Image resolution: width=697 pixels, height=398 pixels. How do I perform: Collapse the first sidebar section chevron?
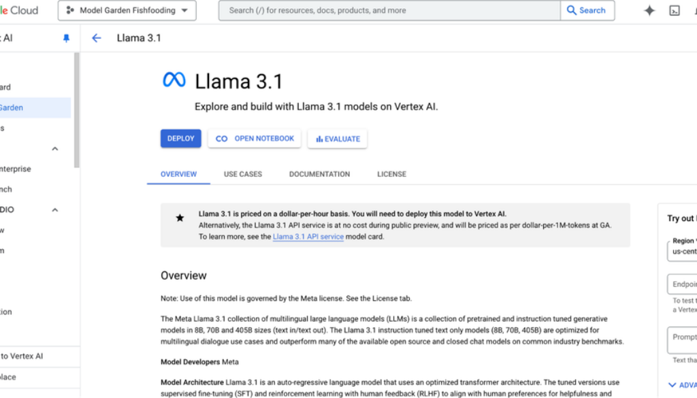tap(55, 149)
